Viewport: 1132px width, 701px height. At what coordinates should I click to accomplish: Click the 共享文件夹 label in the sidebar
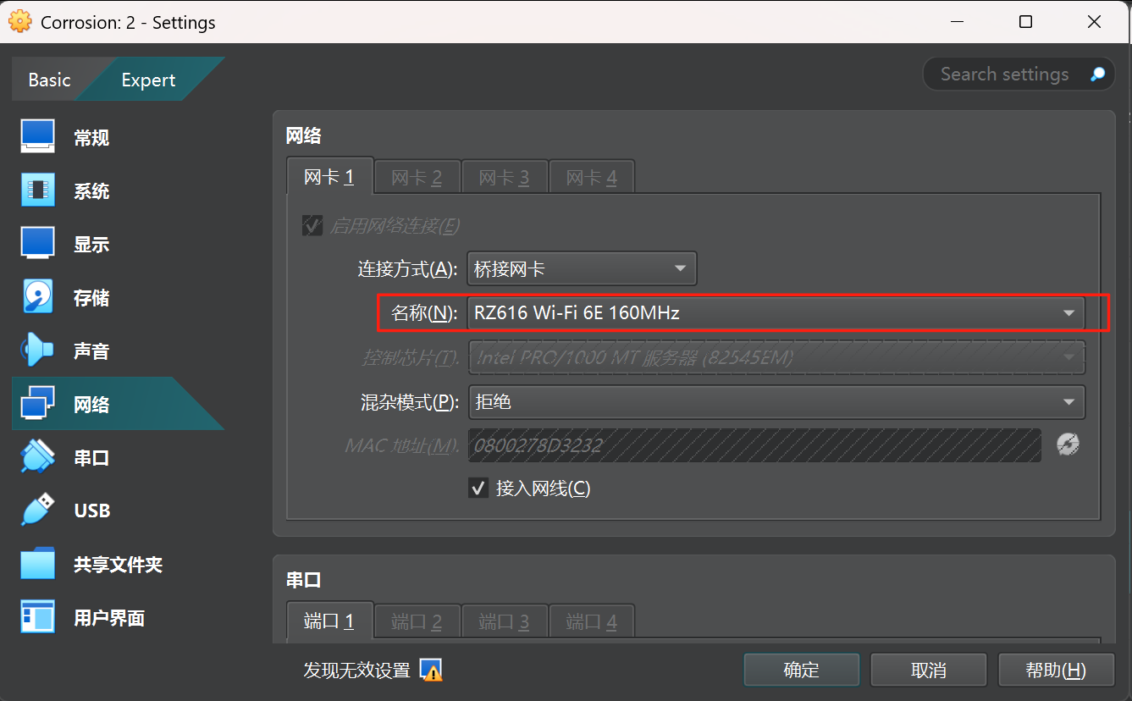point(118,565)
